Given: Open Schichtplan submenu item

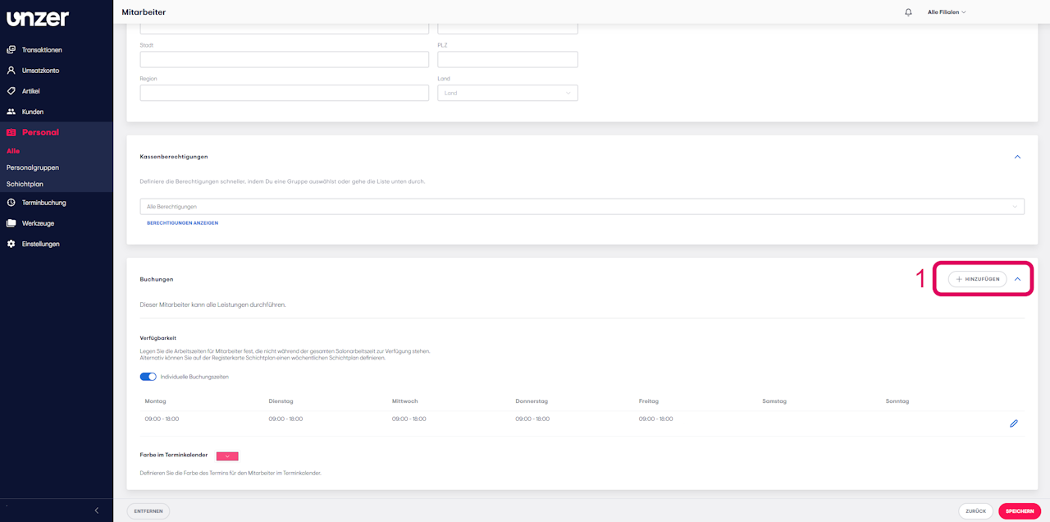Looking at the screenshot, I should (25, 184).
